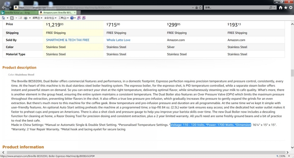Open the Safety menu in command bar

[50, 18]
